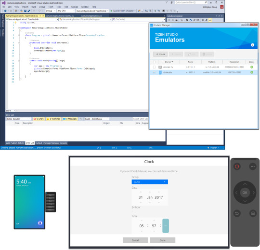Click the Delete button in Emulator Manager
260x250 pixels.
pos(207,54)
